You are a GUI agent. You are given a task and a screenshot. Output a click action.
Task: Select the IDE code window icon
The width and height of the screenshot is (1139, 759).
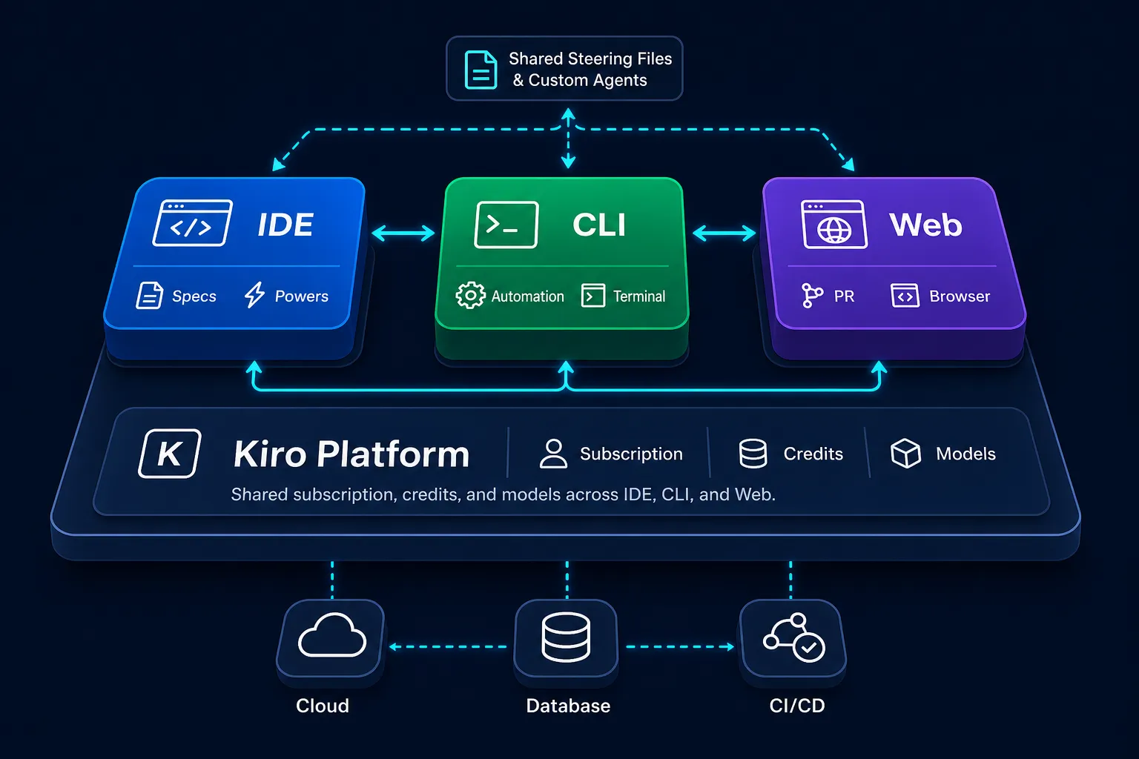tap(192, 223)
